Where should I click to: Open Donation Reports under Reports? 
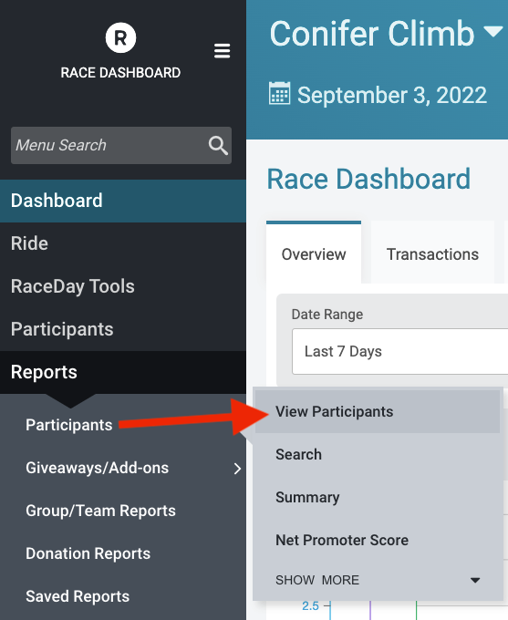[x=88, y=553]
